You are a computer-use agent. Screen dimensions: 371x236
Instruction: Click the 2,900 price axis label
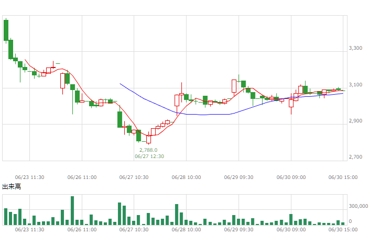(x=356, y=121)
